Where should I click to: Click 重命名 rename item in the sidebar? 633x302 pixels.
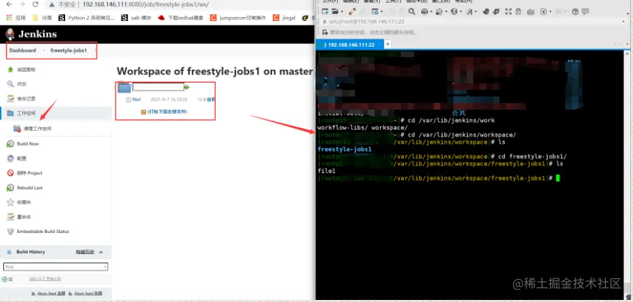(x=19, y=217)
